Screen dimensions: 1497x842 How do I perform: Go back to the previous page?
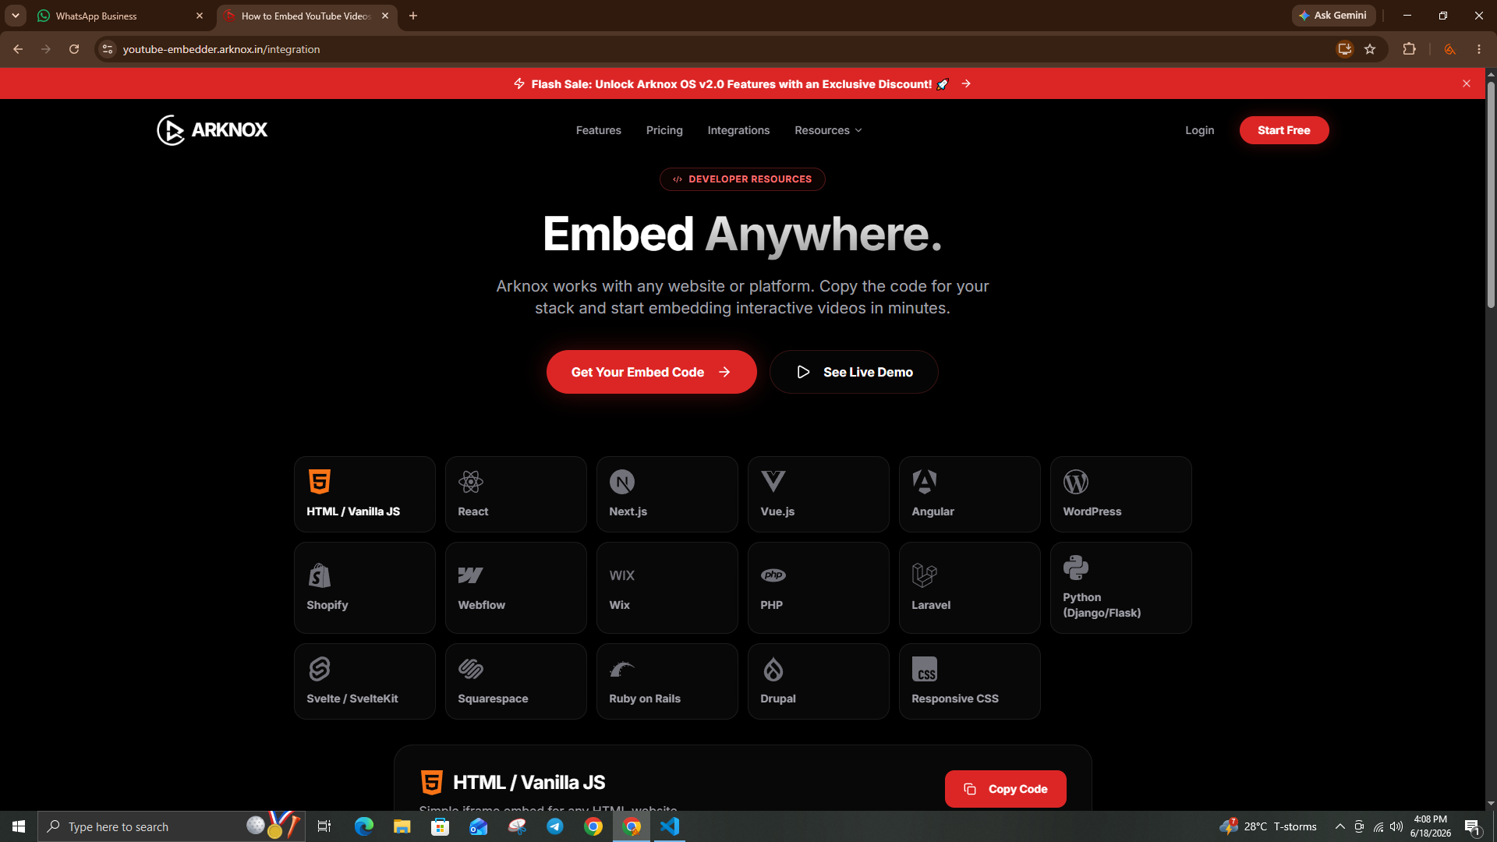click(x=18, y=49)
